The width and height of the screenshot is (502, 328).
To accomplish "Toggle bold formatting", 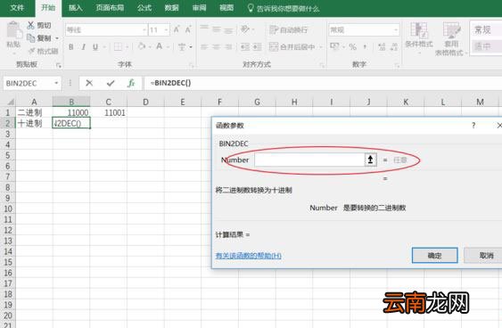I will point(71,47).
